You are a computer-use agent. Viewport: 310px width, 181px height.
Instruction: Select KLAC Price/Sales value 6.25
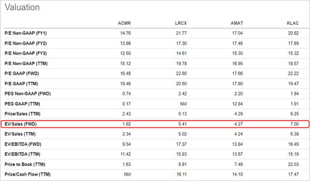click(294, 114)
